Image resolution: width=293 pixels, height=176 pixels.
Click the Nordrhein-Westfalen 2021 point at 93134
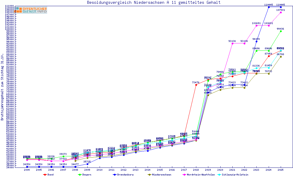pos(232,43)
